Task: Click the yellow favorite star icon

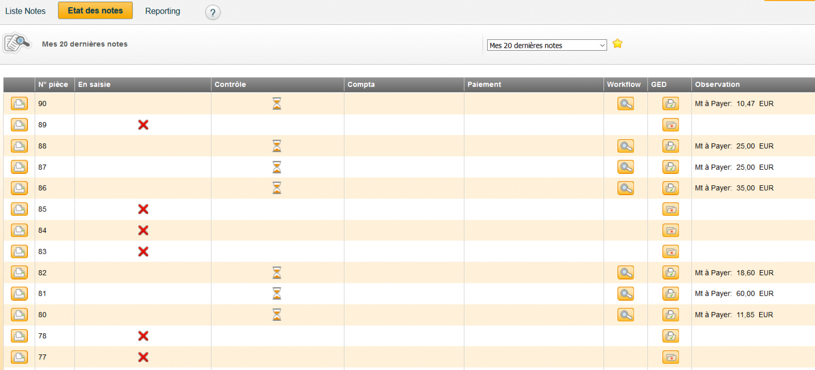Action: click(x=617, y=44)
